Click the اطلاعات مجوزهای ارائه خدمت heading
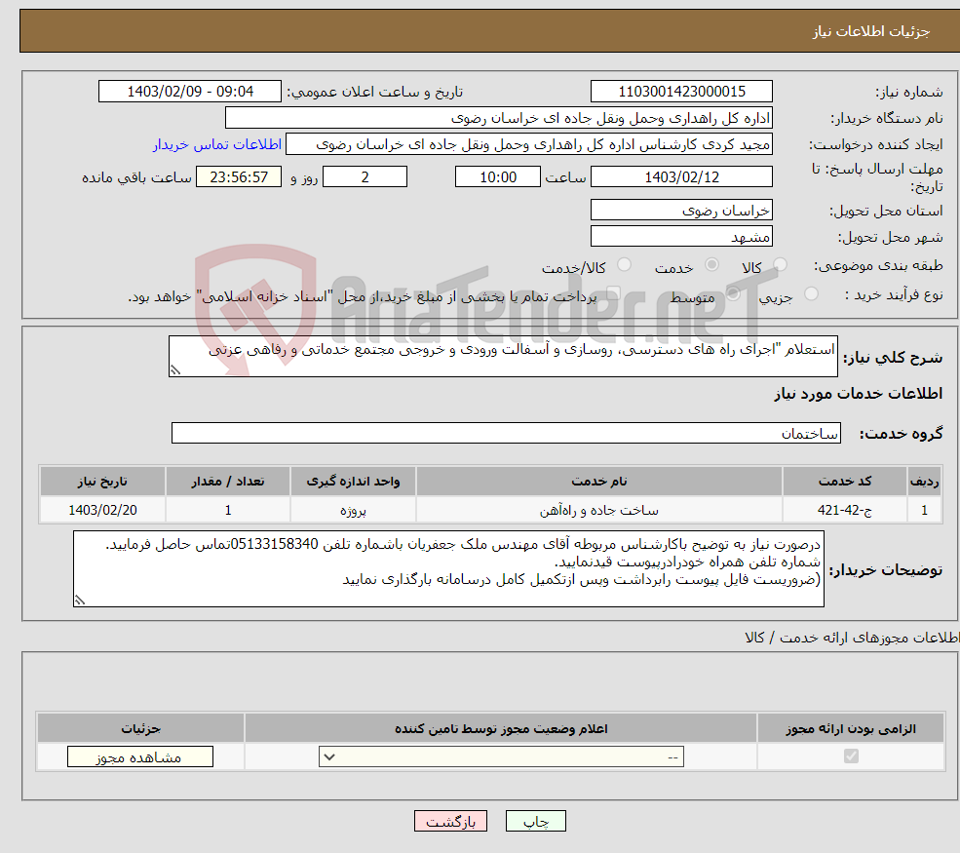 pos(852,638)
